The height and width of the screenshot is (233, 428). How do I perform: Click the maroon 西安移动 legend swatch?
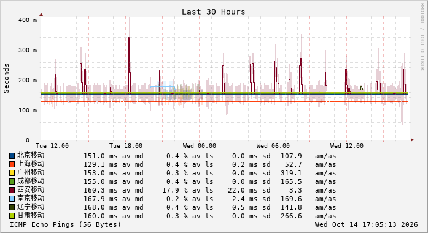coord(12,190)
